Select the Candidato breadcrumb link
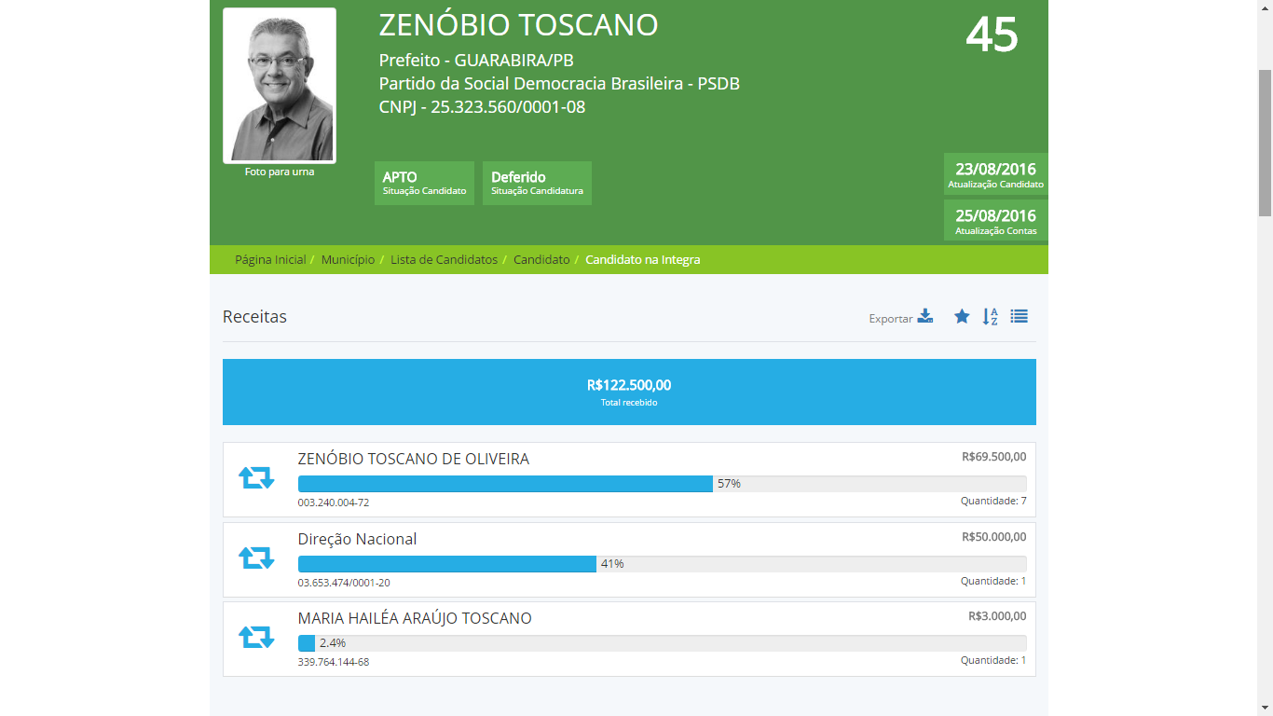 541,259
